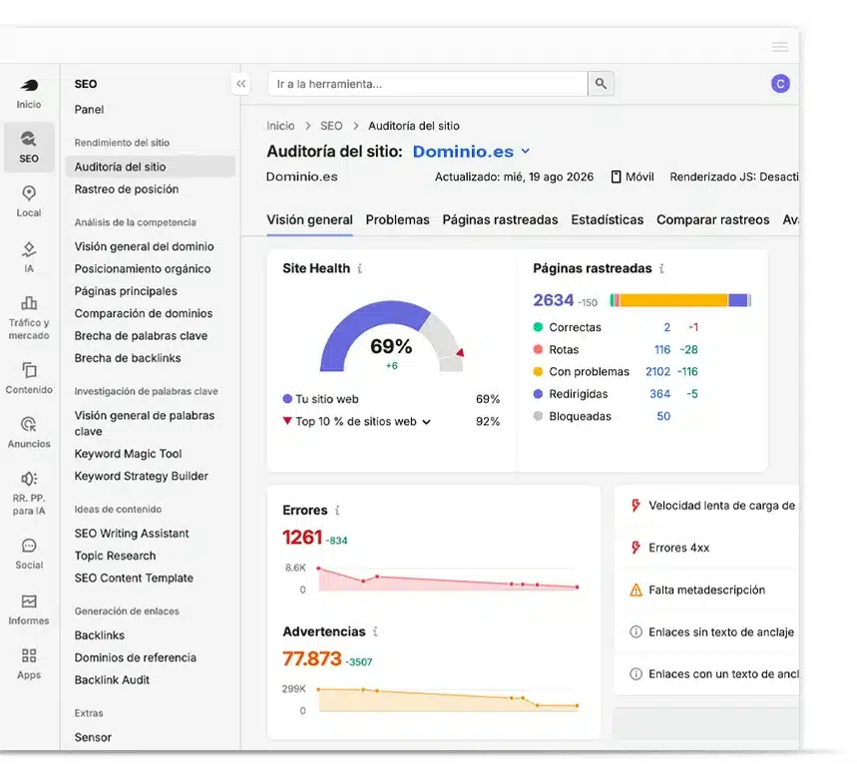857x770 pixels.
Task: Collapse the SEO side menu with double chevron
Action: [240, 84]
